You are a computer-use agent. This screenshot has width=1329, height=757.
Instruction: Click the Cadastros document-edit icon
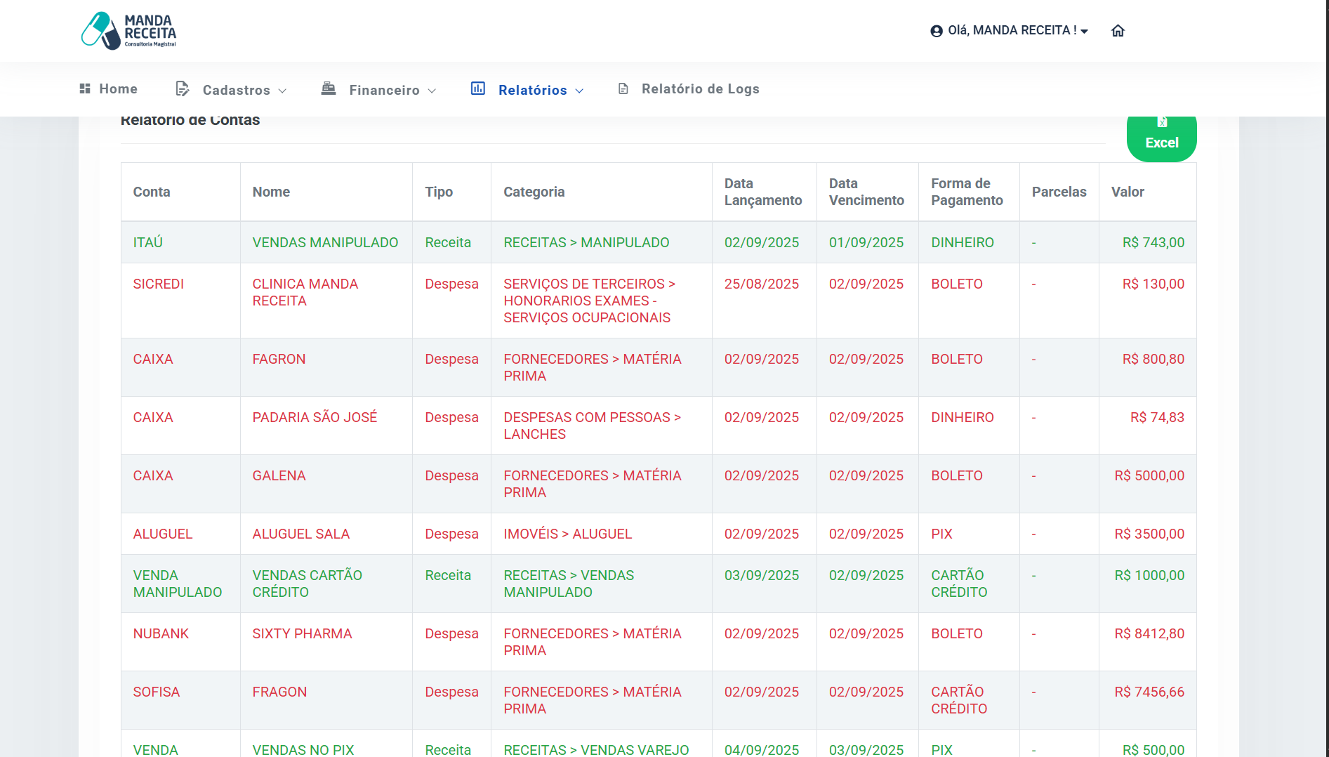(183, 89)
